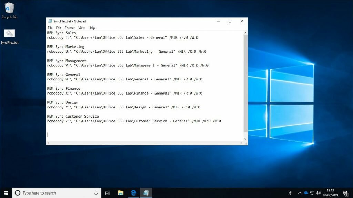Click the Cortana search circle icon
The height and width of the screenshot is (198, 353).
pos(18,193)
